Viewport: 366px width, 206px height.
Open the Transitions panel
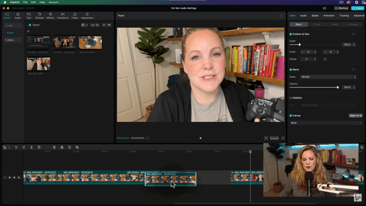point(63,16)
